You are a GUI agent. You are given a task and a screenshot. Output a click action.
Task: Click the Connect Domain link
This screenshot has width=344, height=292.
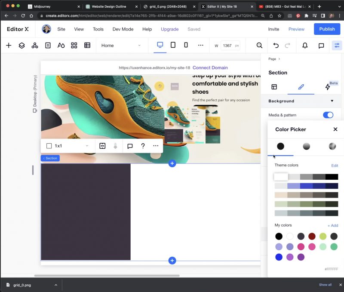coord(210,68)
